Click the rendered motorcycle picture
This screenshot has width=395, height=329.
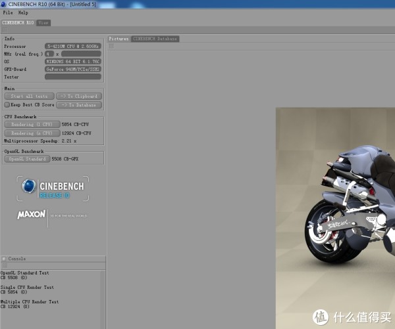coord(335,218)
